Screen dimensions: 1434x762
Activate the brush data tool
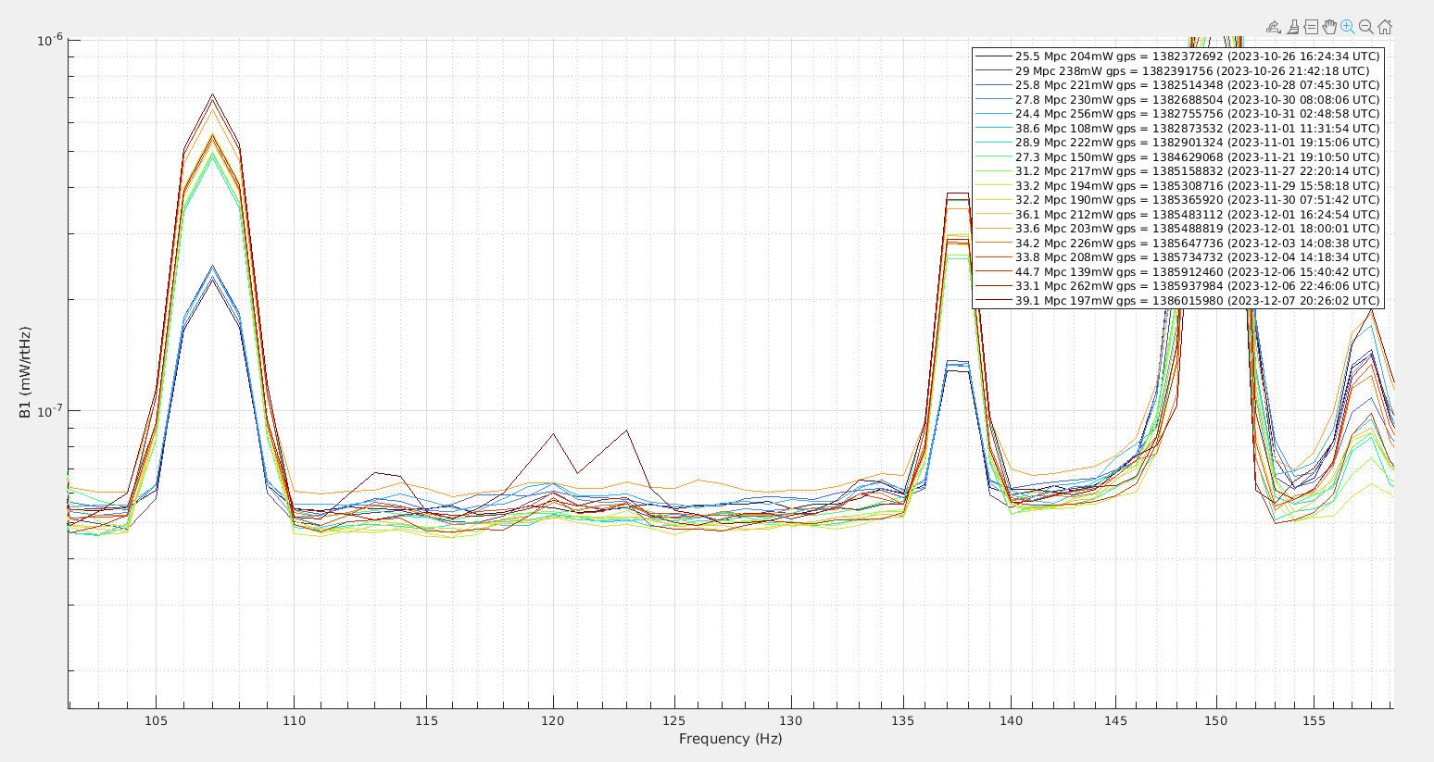[1293, 27]
